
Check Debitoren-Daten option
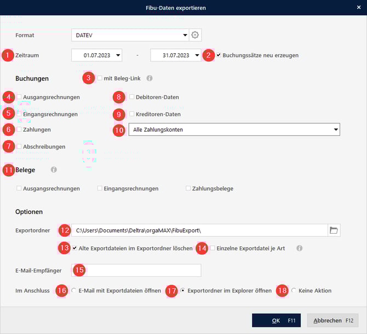coord(132,97)
